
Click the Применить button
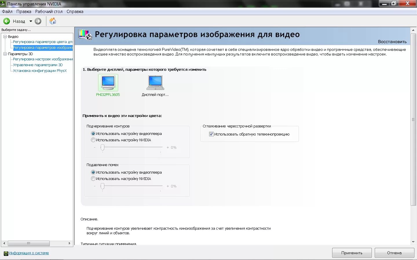point(352,253)
